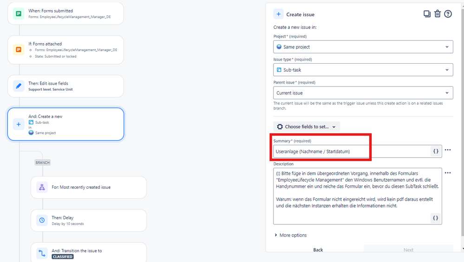
Task: Click the plus icon beside Create issue heading
Action: point(278,14)
